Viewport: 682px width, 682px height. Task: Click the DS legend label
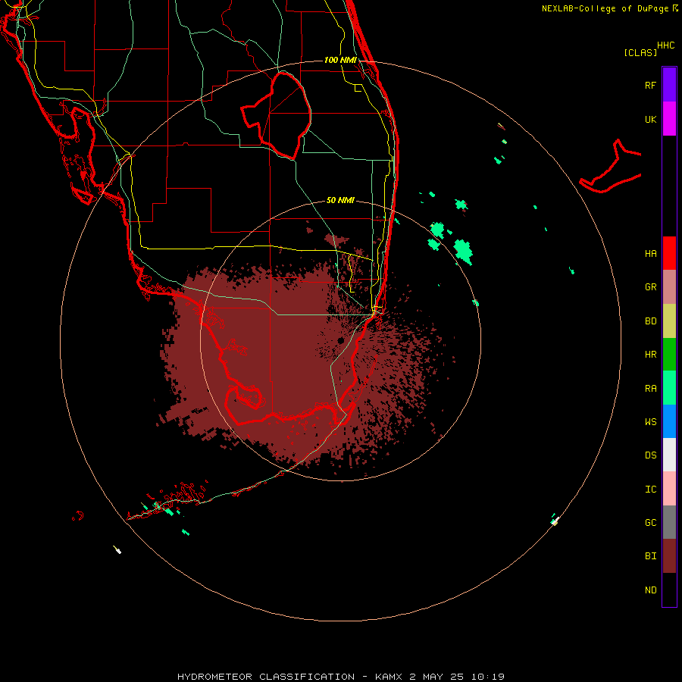pyautogui.click(x=650, y=455)
